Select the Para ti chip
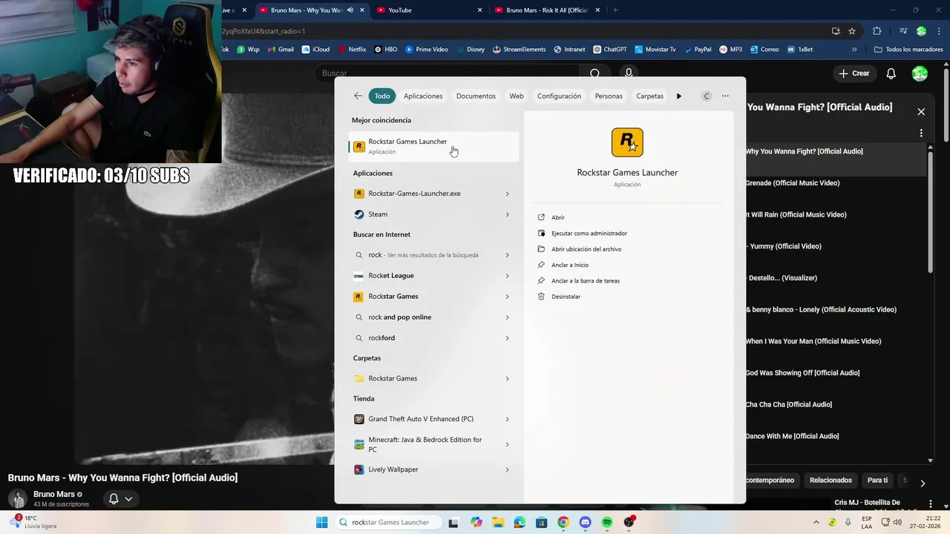950x534 pixels. coord(877,481)
